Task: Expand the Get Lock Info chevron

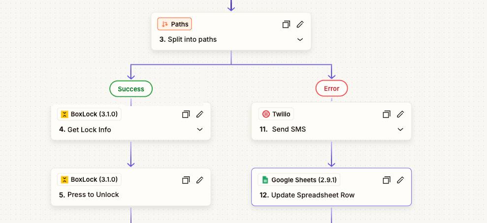Action: click(x=200, y=130)
